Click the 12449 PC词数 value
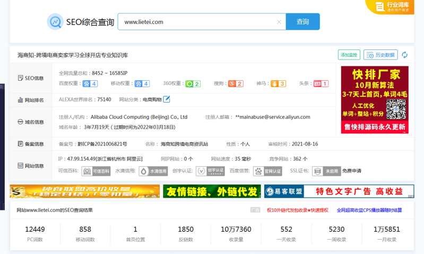Image resolution: width=424 pixels, height=254 pixels. tap(35, 230)
